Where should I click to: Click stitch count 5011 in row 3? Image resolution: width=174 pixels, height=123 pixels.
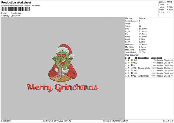click(x=135, y=65)
